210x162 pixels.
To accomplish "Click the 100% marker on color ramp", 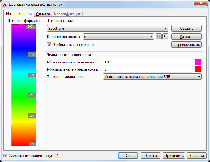I will pos(31,27).
